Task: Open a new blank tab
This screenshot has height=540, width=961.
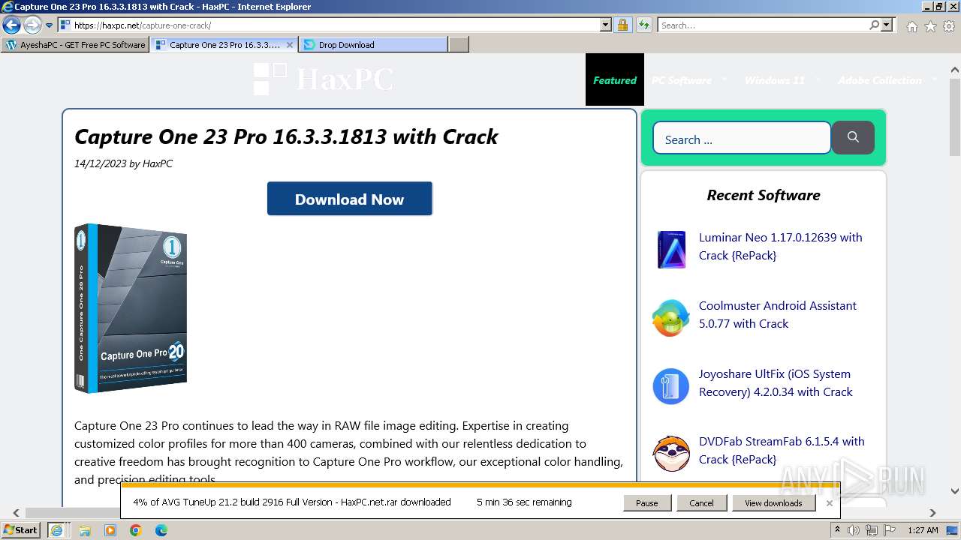Action: (458, 45)
